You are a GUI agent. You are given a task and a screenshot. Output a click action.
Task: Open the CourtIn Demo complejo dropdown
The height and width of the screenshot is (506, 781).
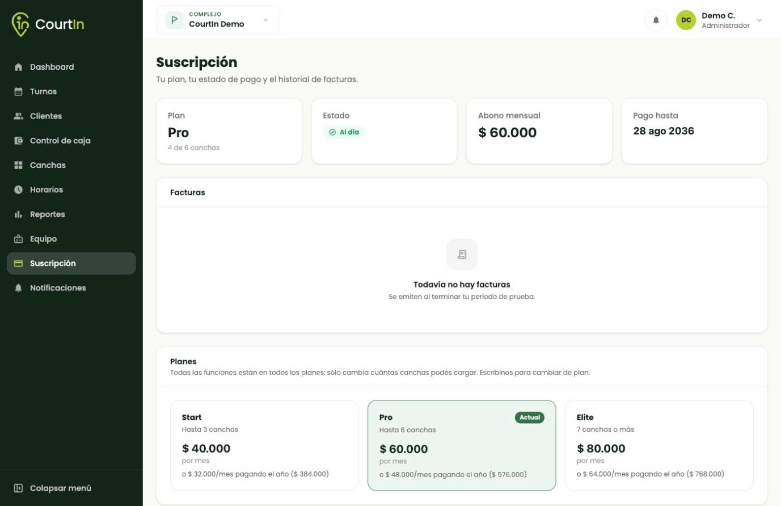(x=217, y=20)
